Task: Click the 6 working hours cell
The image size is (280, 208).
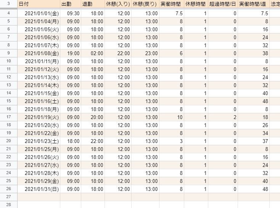Action: [x=172, y=53]
